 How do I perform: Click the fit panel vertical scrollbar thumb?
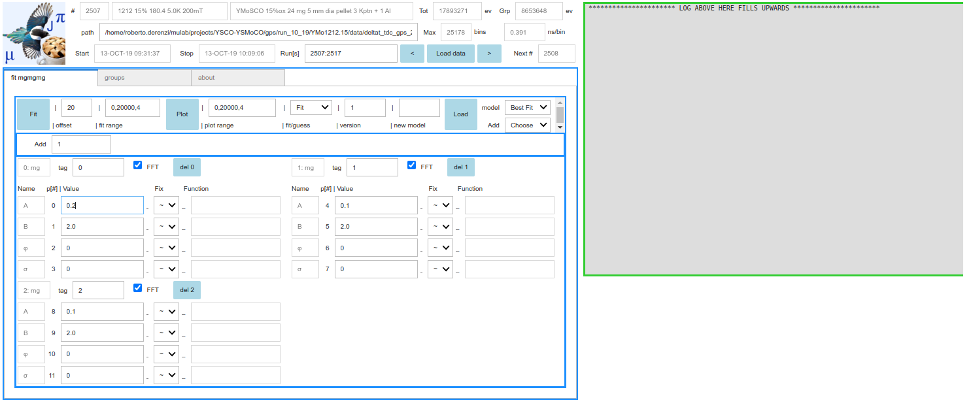coord(560,115)
